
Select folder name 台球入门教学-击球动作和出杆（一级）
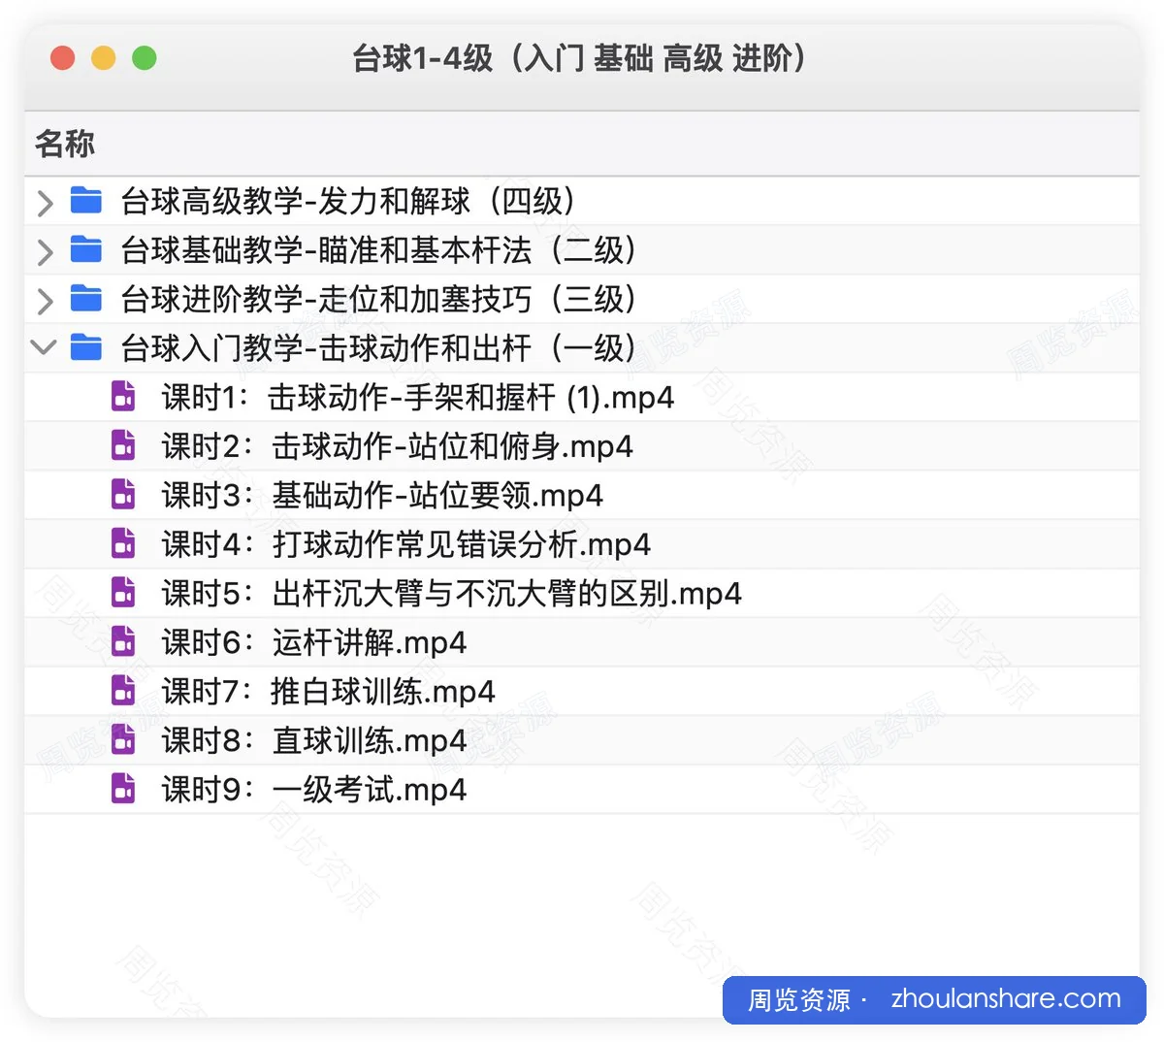point(378,347)
